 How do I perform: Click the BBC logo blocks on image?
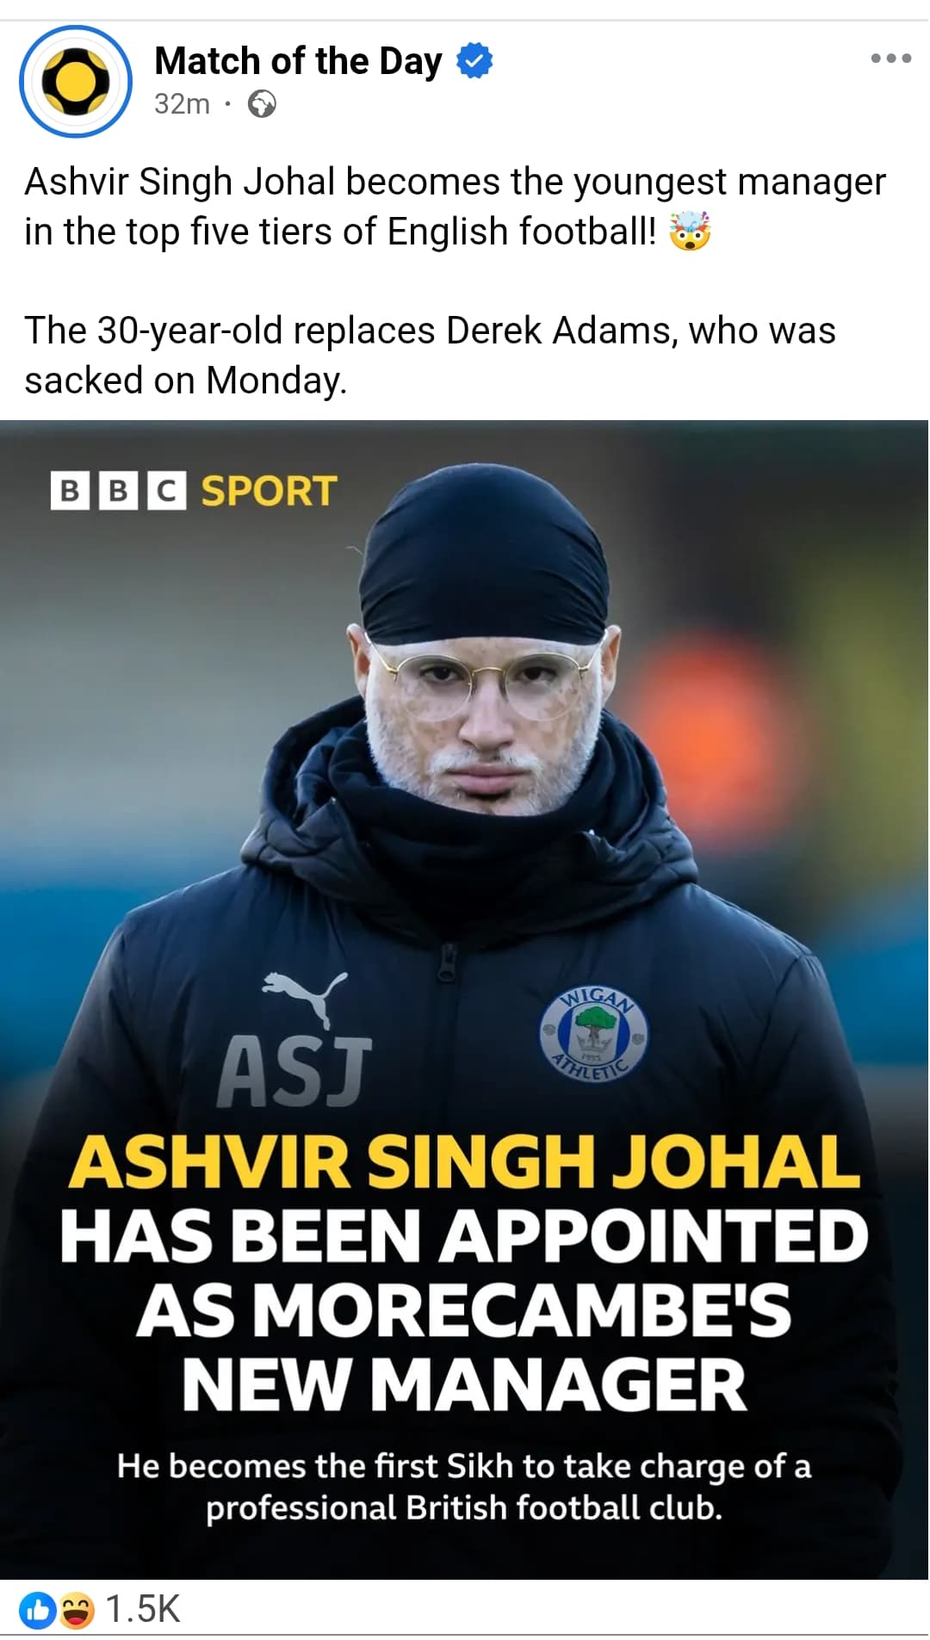coord(118,491)
